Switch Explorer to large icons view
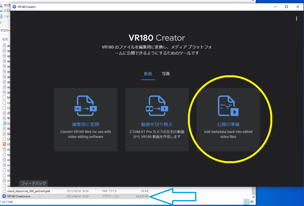This screenshot has height=206, width=304. pos(252,202)
